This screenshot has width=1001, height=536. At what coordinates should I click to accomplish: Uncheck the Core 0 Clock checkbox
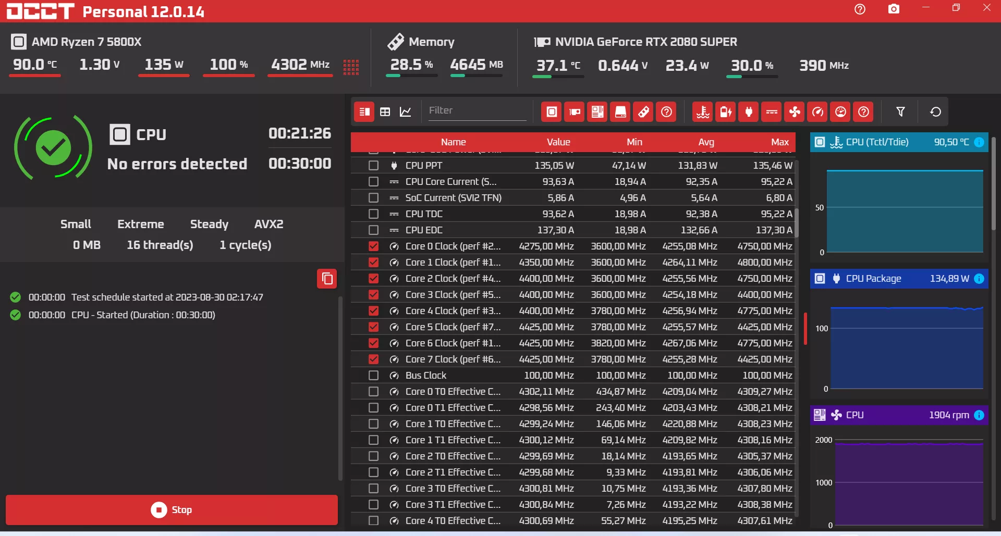point(373,246)
